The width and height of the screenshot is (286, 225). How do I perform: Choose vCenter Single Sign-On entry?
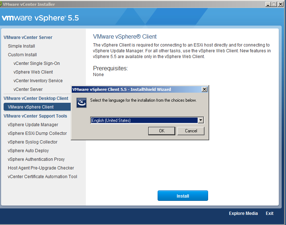tap(37, 63)
